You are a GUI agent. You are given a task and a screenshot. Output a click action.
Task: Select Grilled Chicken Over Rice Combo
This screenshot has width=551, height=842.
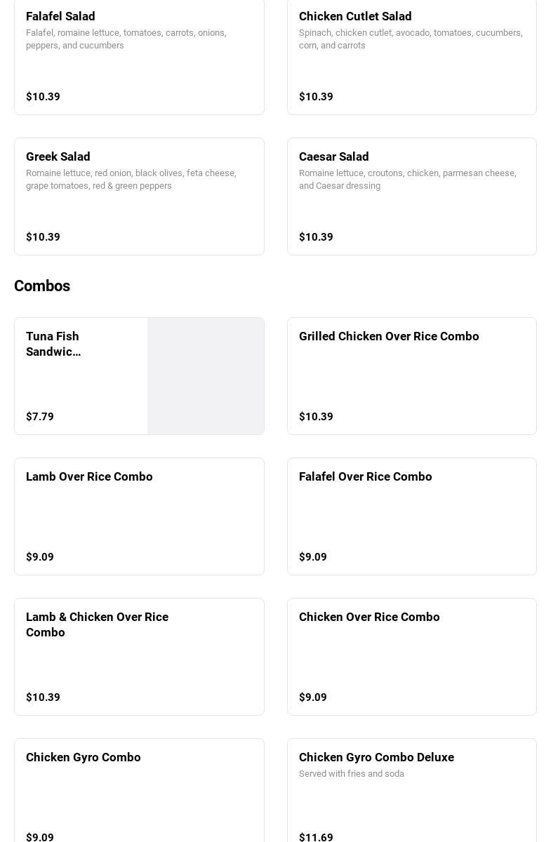(411, 376)
